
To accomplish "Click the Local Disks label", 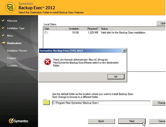I will pyautogui.click(x=50, y=25).
